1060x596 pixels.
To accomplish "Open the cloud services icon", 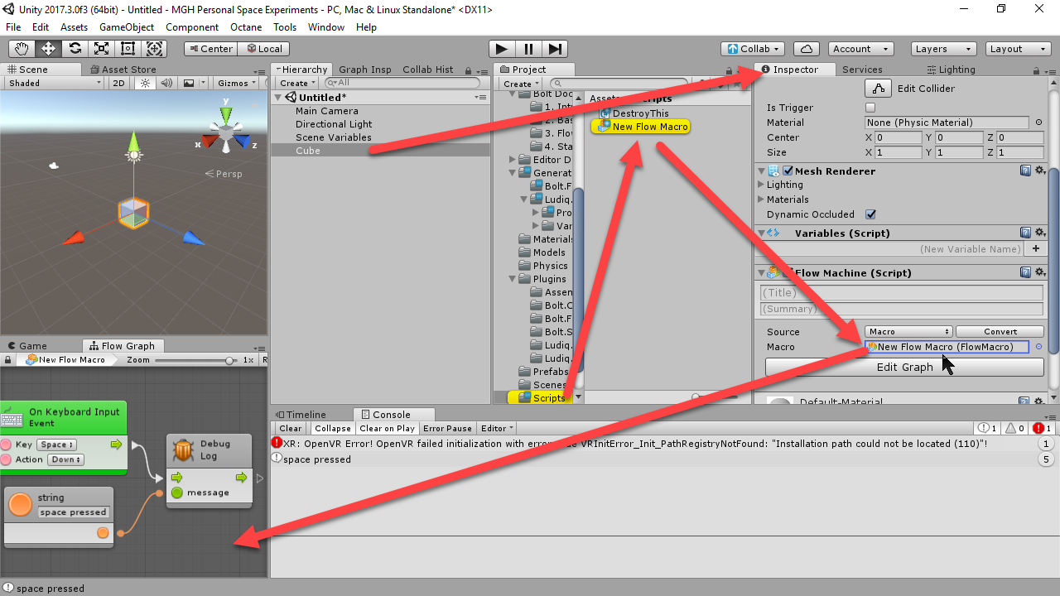I will [x=807, y=49].
